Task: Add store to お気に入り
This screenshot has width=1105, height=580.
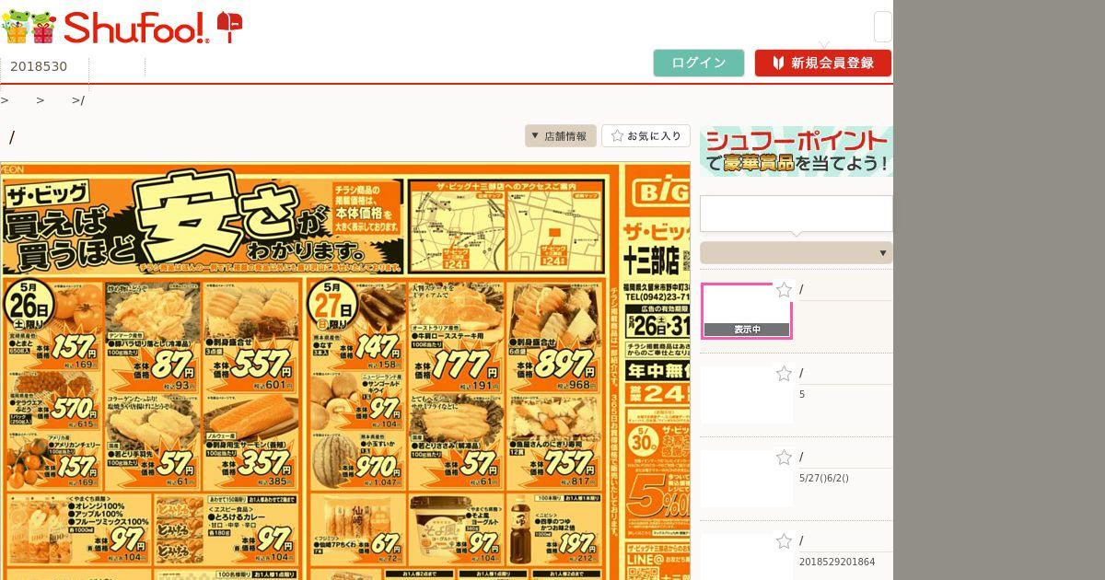Action: [x=646, y=136]
